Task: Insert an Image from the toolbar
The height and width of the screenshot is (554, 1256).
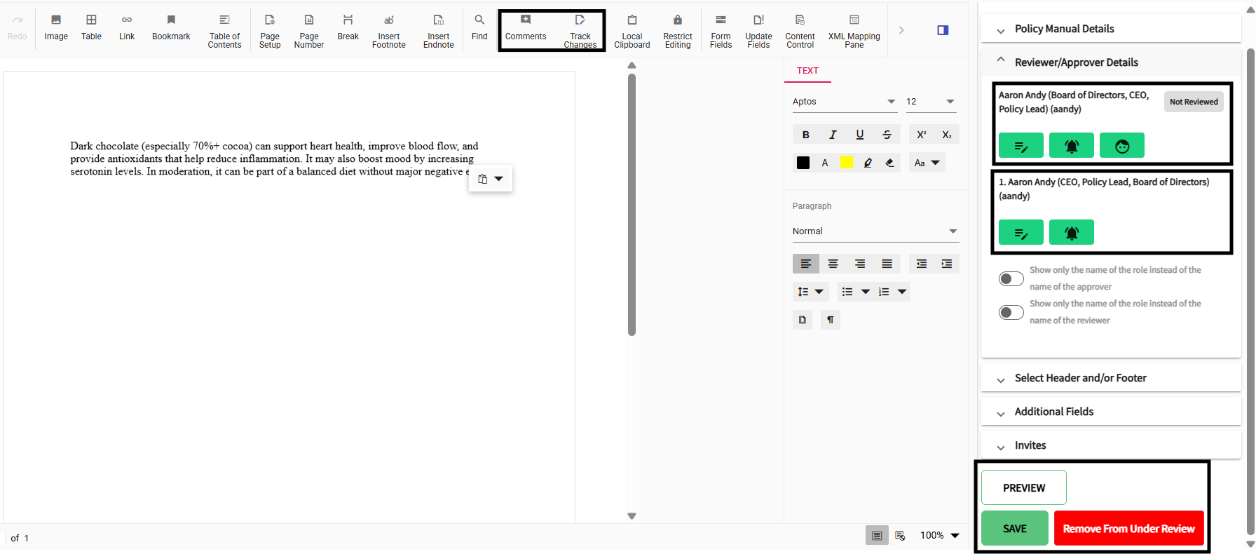Action: pyautogui.click(x=56, y=28)
